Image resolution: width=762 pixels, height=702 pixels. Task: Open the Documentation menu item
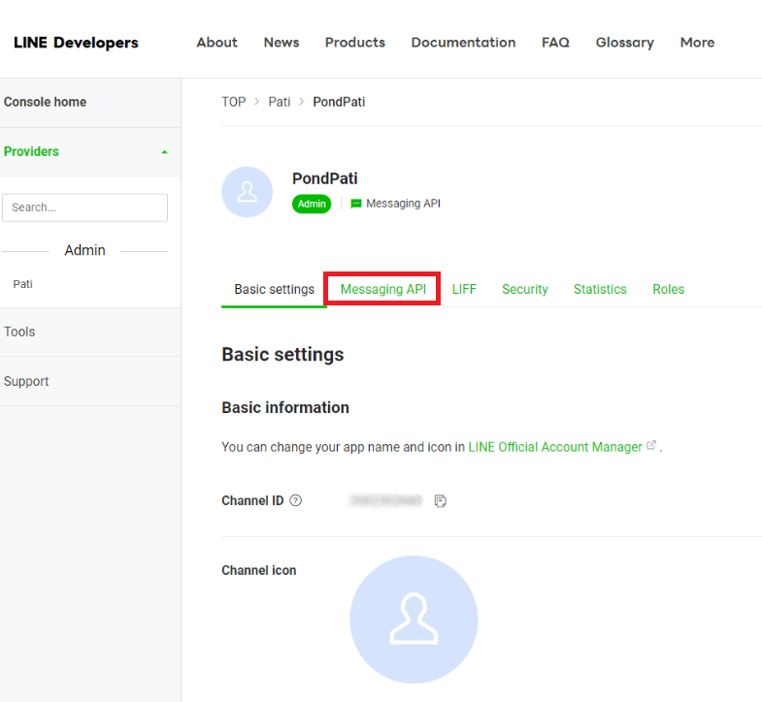[463, 43]
